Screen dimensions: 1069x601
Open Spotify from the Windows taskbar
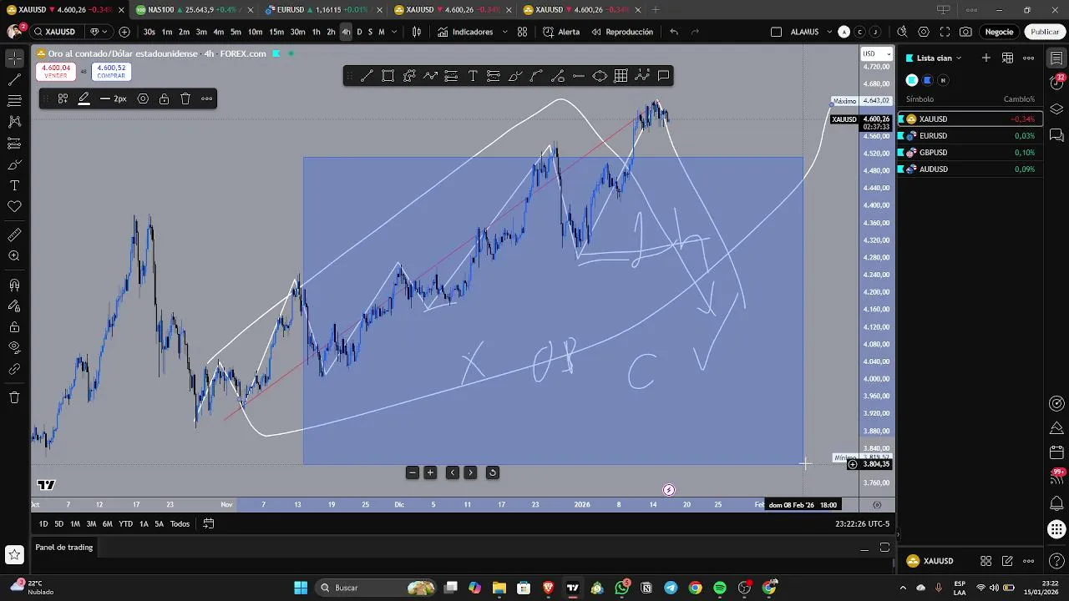pyautogui.click(x=720, y=588)
